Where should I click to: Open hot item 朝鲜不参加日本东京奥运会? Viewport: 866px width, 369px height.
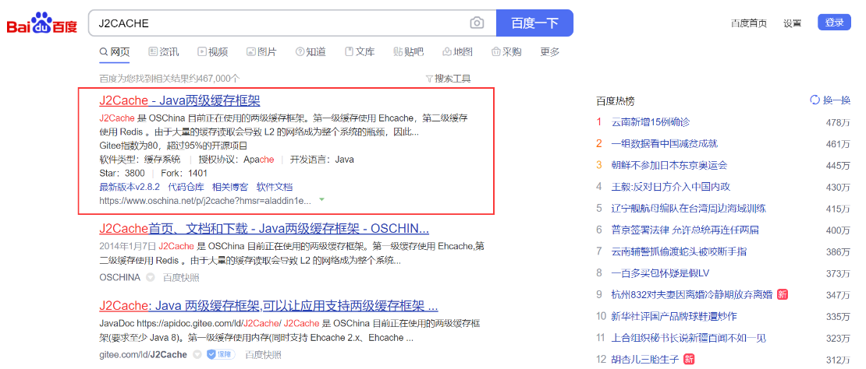(669, 165)
